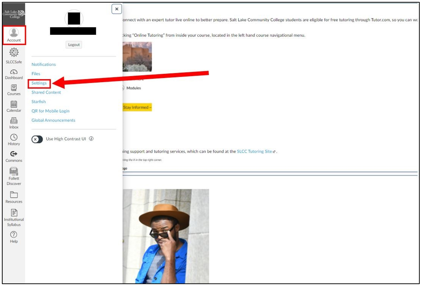Open the Account menu
Screen dimensions: 422x286
tap(14, 34)
